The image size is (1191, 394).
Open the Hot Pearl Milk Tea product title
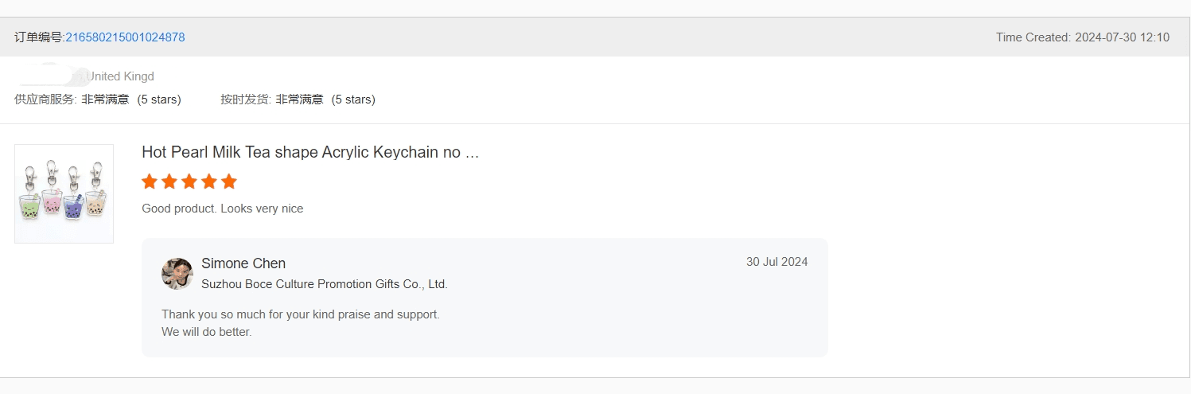310,152
